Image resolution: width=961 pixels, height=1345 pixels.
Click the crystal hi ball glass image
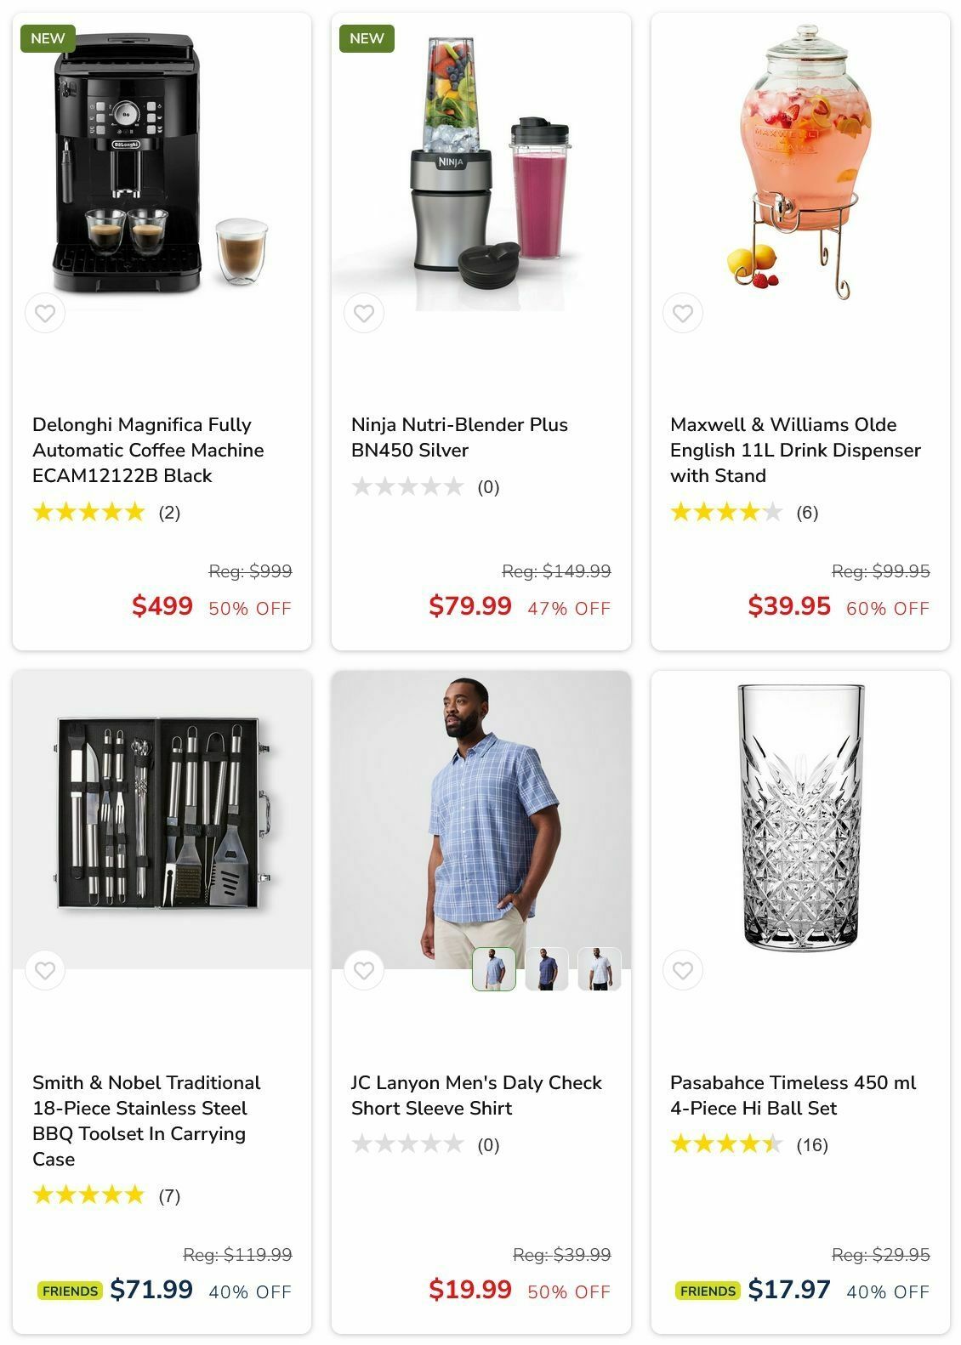[x=800, y=816]
